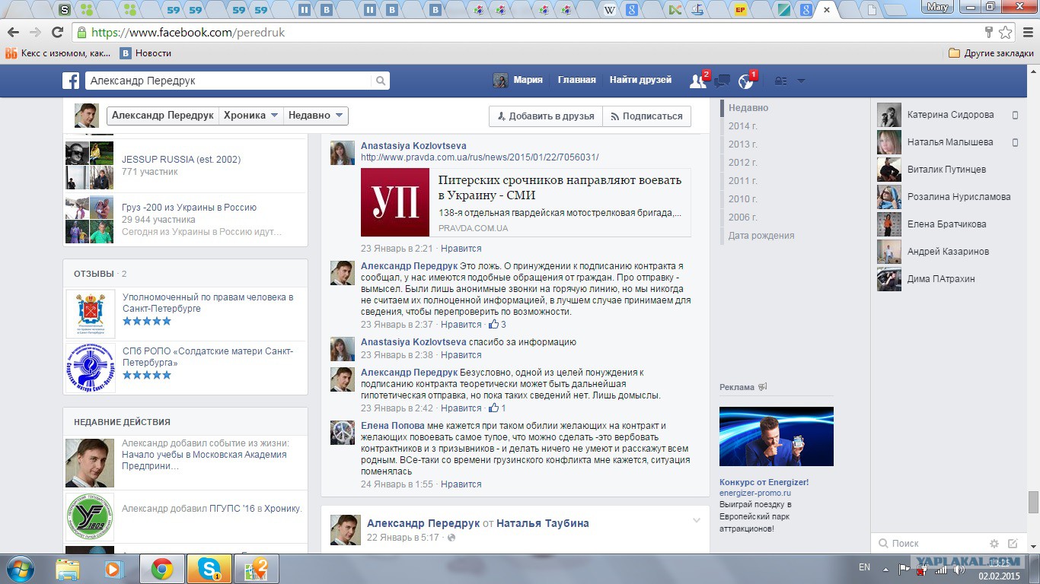The width and height of the screenshot is (1040, 584).
Task: Open Skype from the taskbar
Action: coord(208,569)
